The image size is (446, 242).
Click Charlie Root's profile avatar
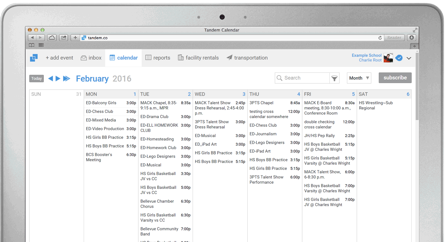tap(388, 58)
